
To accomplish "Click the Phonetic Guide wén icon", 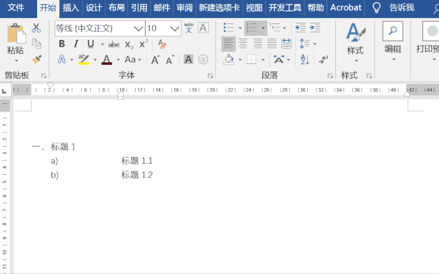I will pyautogui.click(x=189, y=28).
